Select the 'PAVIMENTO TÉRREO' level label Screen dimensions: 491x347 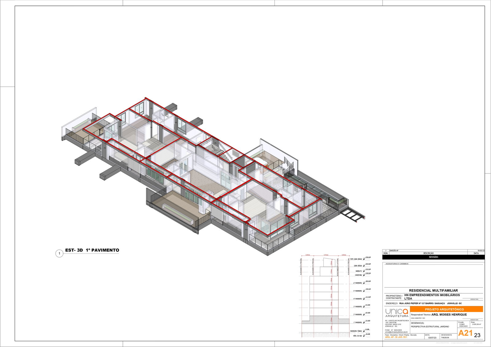(356, 331)
